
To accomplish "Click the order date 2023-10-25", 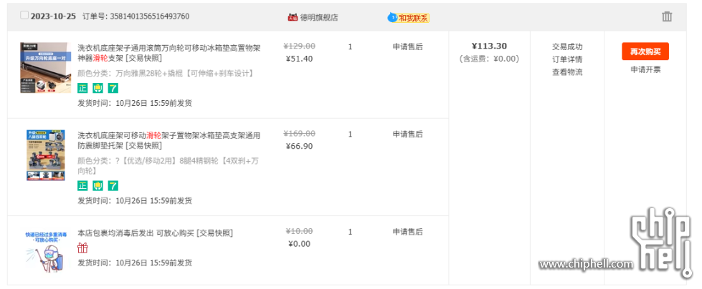I will tap(53, 16).
